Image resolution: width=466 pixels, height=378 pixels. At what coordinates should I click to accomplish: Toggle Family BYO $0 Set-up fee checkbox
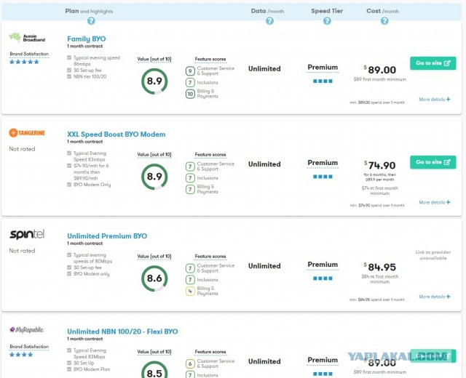click(69, 70)
